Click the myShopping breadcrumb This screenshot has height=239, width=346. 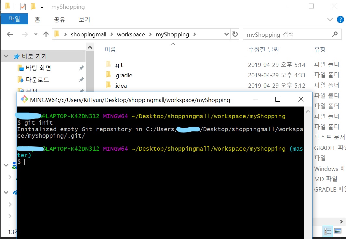[172, 34]
